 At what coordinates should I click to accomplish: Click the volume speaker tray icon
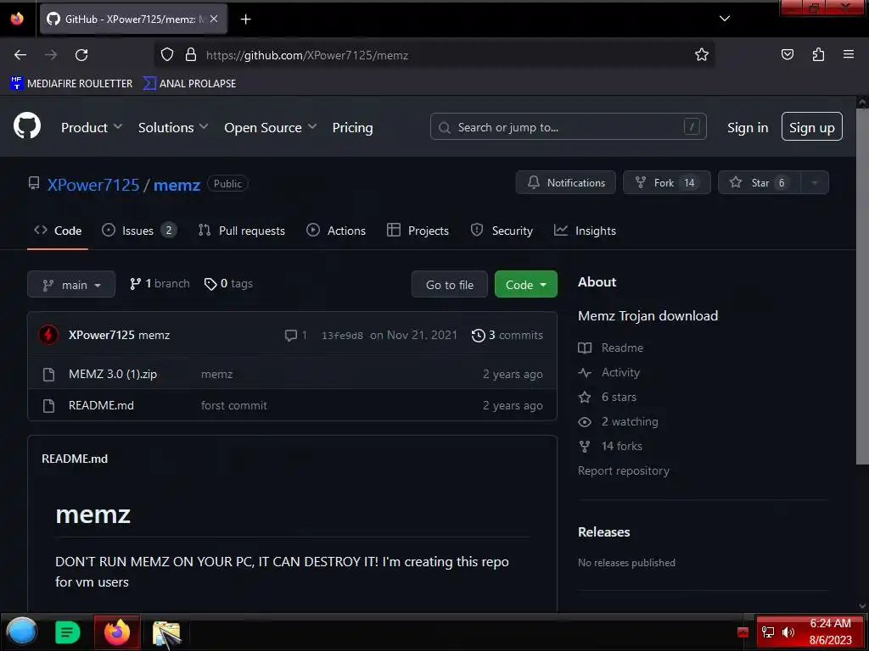click(x=788, y=632)
